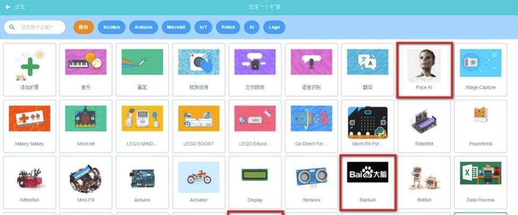518x215 pixels.
Task: Choose the LEGO BOOST extension
Action: [x=198, y=126]
